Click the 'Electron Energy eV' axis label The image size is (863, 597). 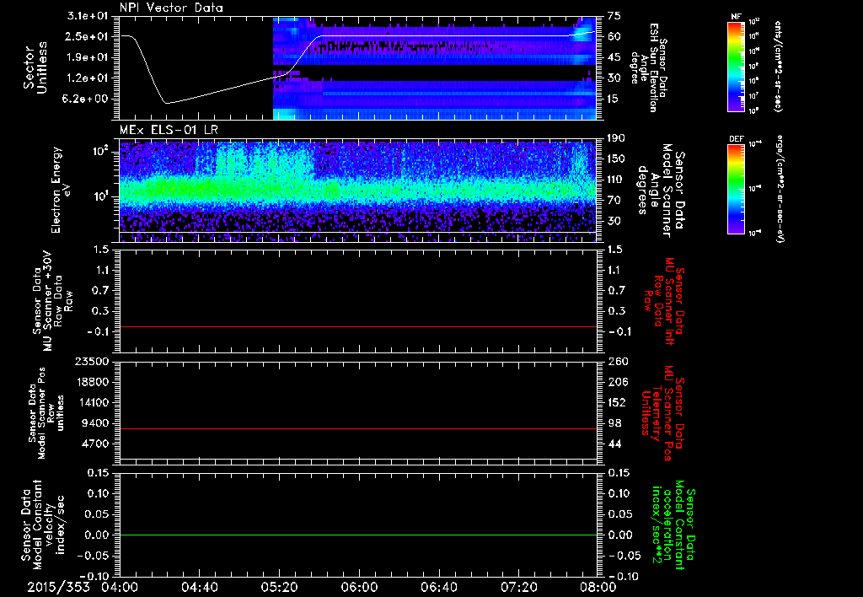point(62,190)
